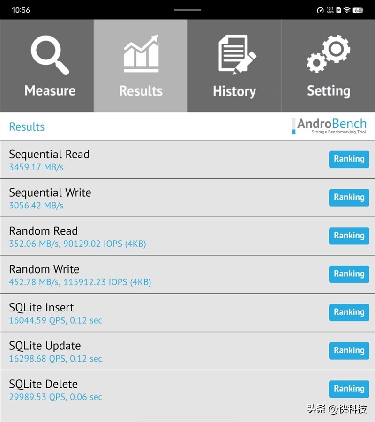Tap the top drag handle pill

[187, 9]
